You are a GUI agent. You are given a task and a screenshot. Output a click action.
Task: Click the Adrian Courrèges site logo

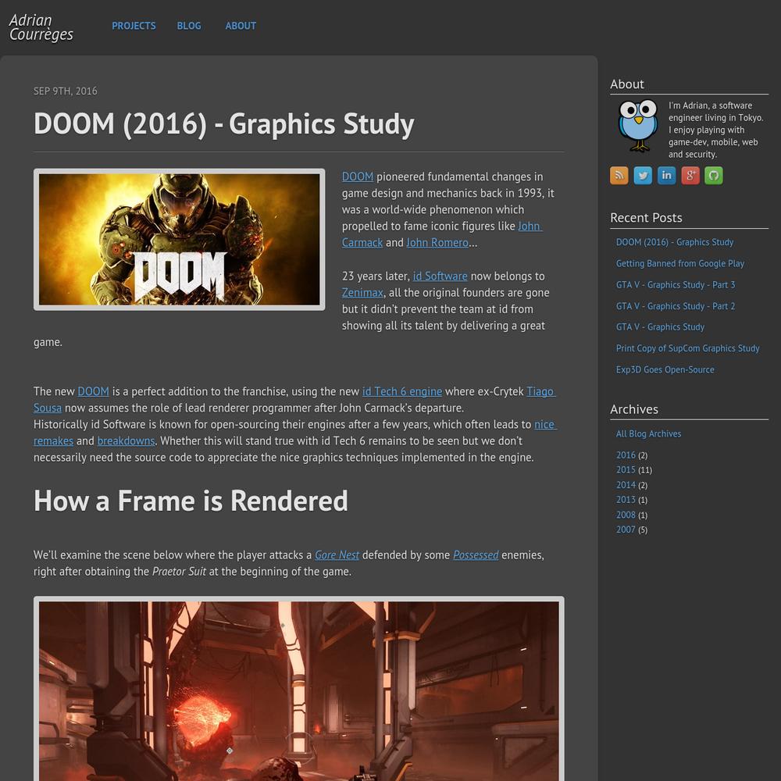coord(41,27)
